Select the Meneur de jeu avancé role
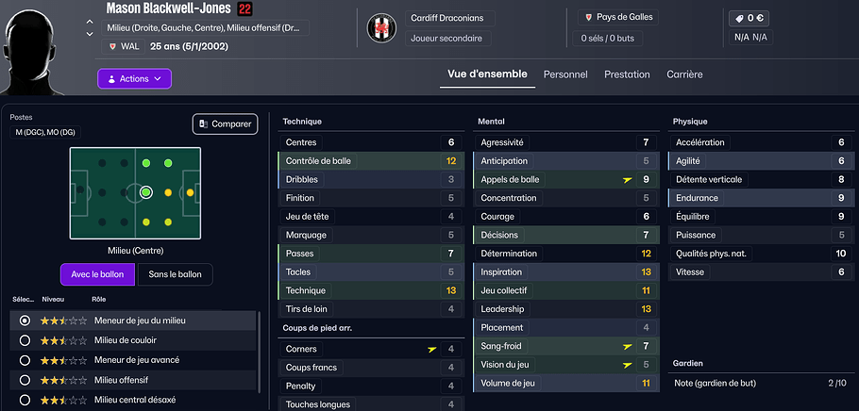Viewport: 859px width, 411px height. (25, 360)
